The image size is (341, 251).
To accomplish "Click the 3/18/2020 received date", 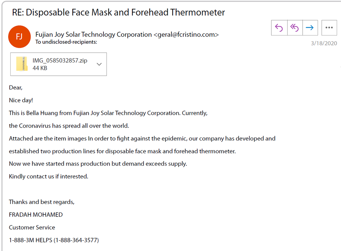I will [324, 43].
